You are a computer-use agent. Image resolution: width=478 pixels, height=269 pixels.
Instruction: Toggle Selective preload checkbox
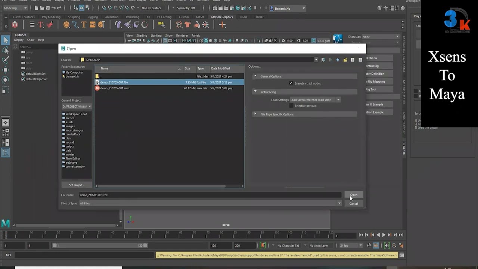pos(291,106)
